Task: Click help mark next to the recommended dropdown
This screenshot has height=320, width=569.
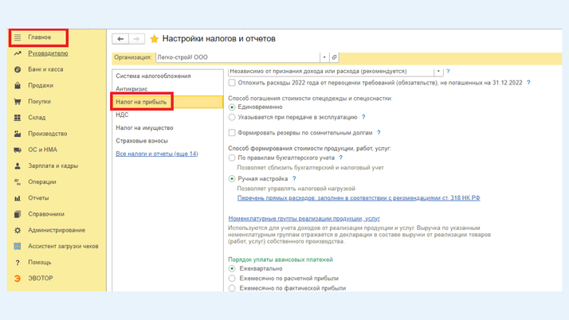Action: tap(448, 72)
